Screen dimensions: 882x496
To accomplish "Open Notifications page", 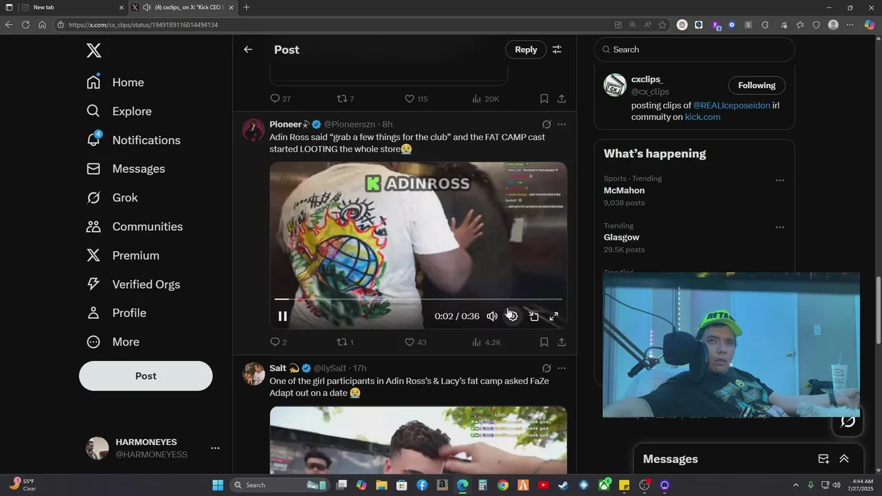I will click(x=133, y=140).
